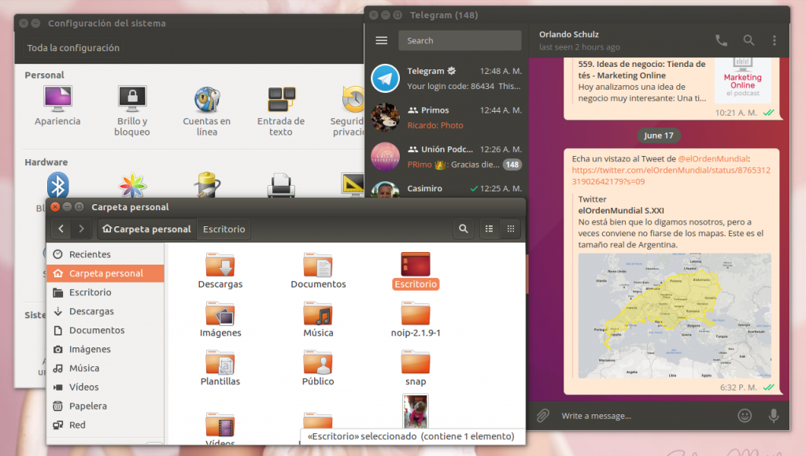Click the Escritorio path breadcrumb
This screenshot has height=456, width=806.
(x=224, y=228)
